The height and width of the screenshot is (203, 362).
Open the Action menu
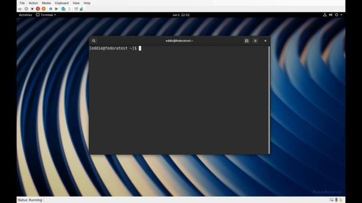click(x=33, y=3)
